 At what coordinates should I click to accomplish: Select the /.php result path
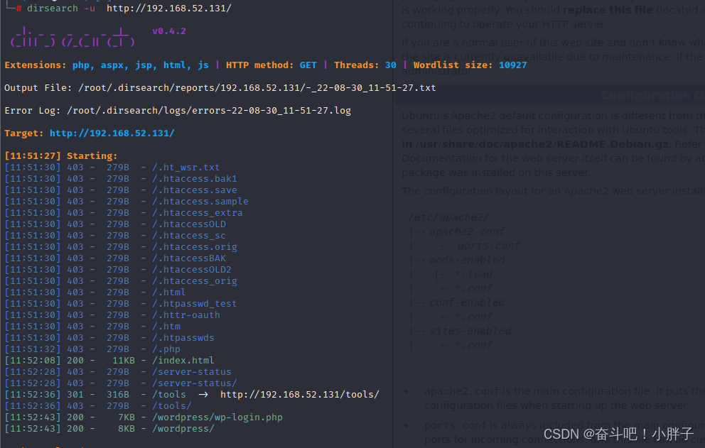point(166,349)
